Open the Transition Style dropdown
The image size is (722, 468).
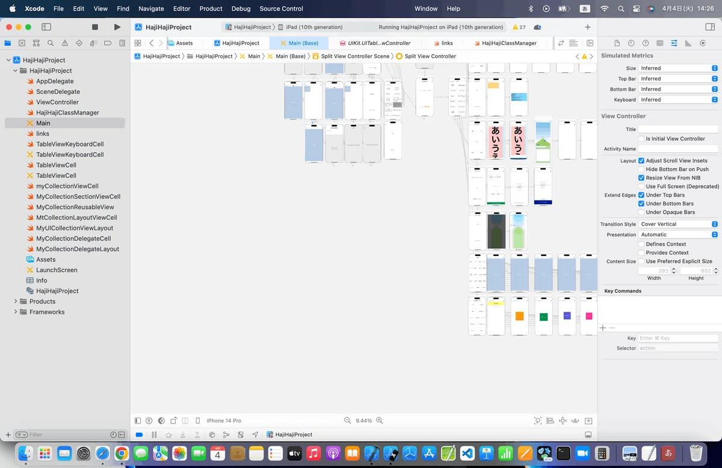(678, 224)
